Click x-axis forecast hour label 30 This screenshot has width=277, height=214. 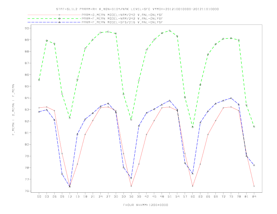click(x=116, y=197)
